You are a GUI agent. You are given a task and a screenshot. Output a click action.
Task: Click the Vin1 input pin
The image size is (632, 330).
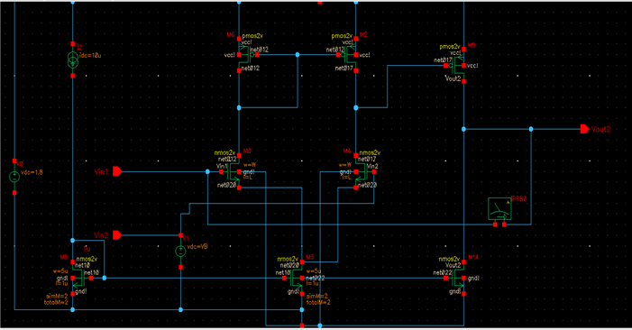117,171
